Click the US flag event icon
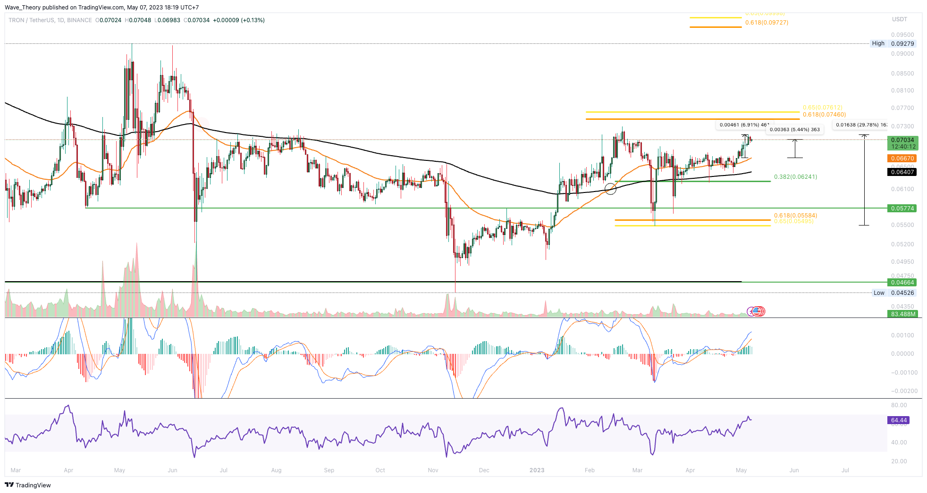 coord(757,311)
